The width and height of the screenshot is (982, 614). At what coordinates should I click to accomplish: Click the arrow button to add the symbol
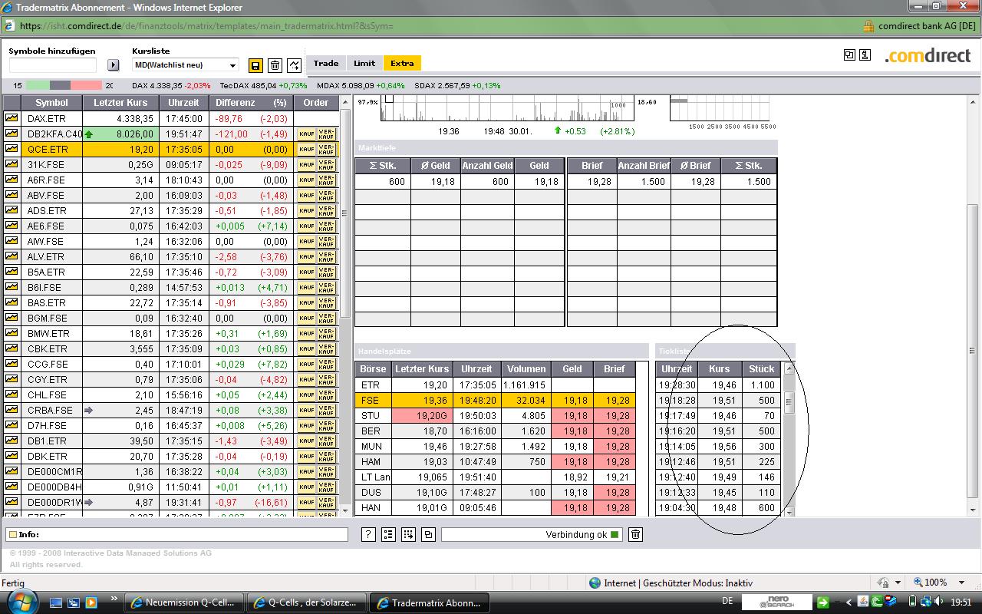(114, 65)
